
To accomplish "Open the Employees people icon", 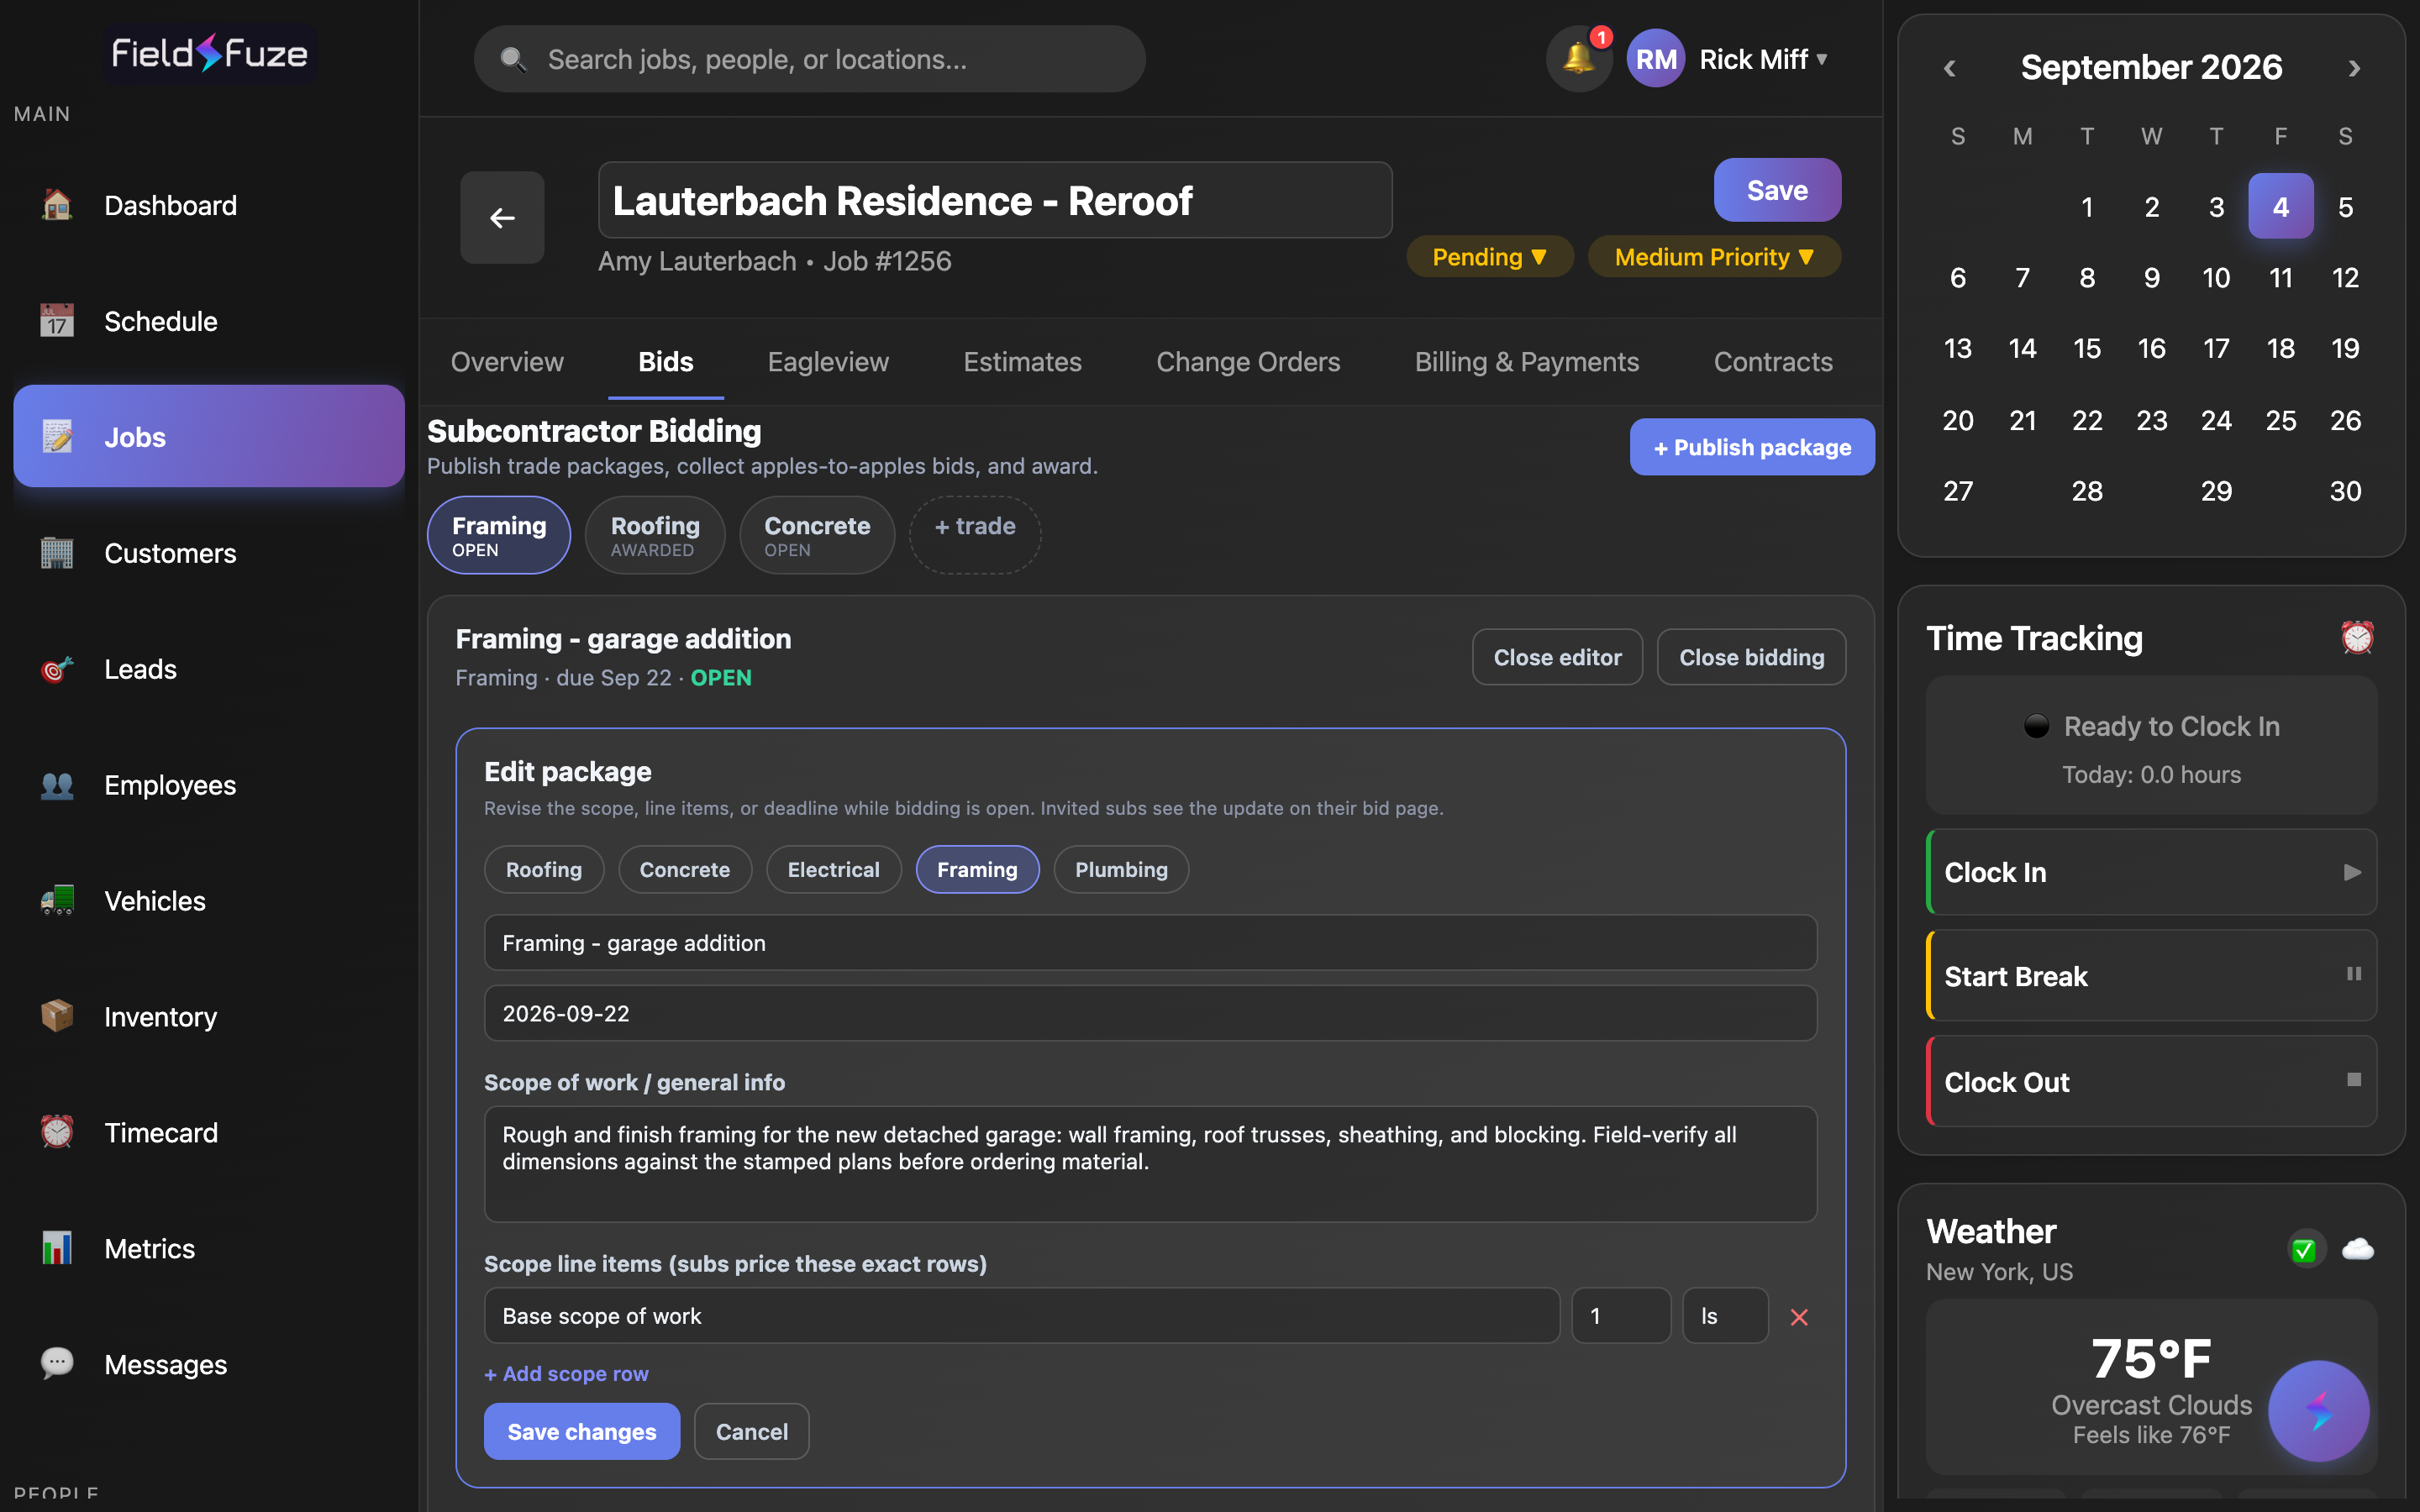I will coord(57,785).
